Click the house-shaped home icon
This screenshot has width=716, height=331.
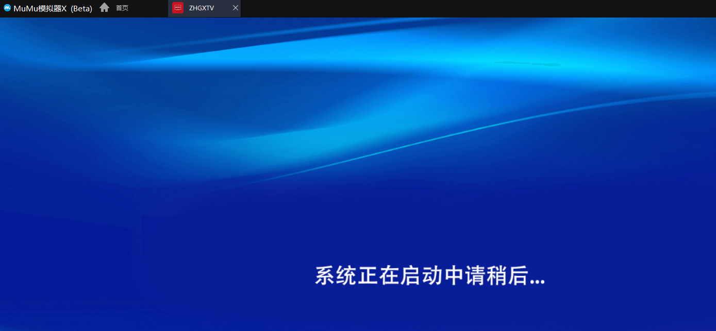coord(105,8)
